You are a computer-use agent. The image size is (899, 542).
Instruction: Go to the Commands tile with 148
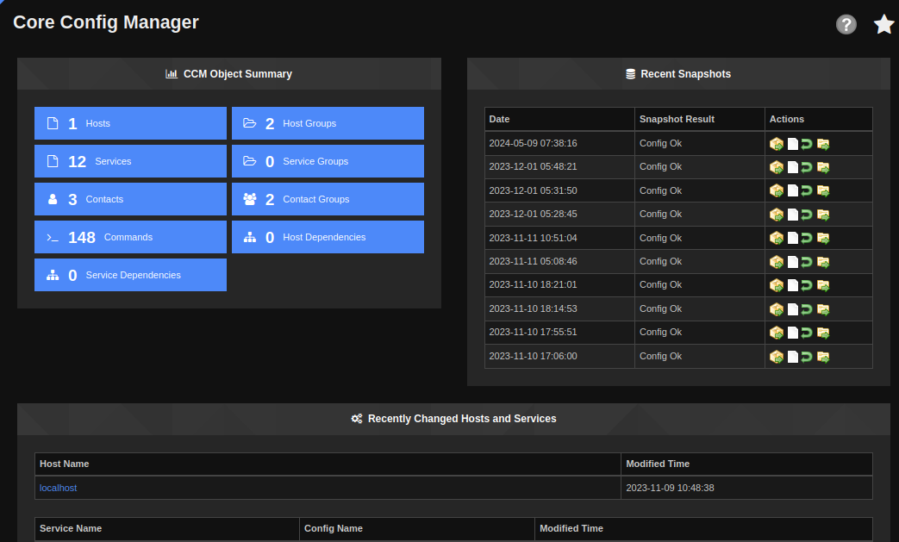click(130, 237)
